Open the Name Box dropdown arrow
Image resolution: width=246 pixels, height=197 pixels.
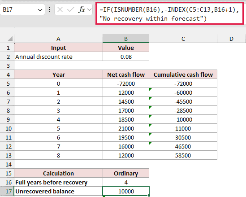point(40,10)
